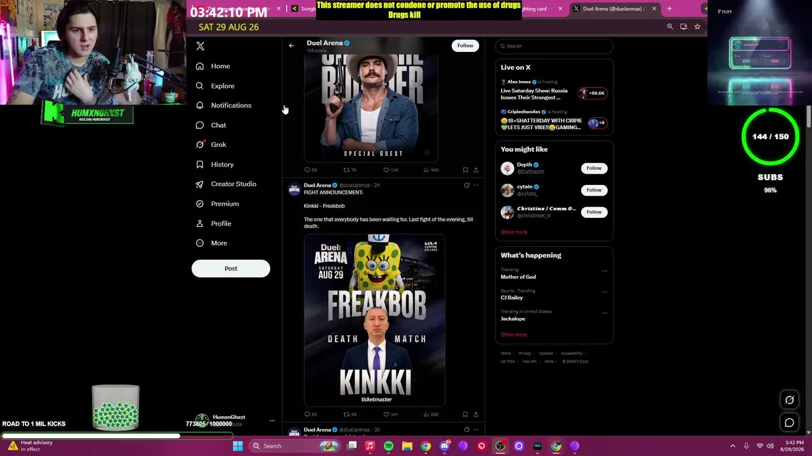Screen dimensions: 812x456
Task: Open the Home page icon
Action: point(200,66)
